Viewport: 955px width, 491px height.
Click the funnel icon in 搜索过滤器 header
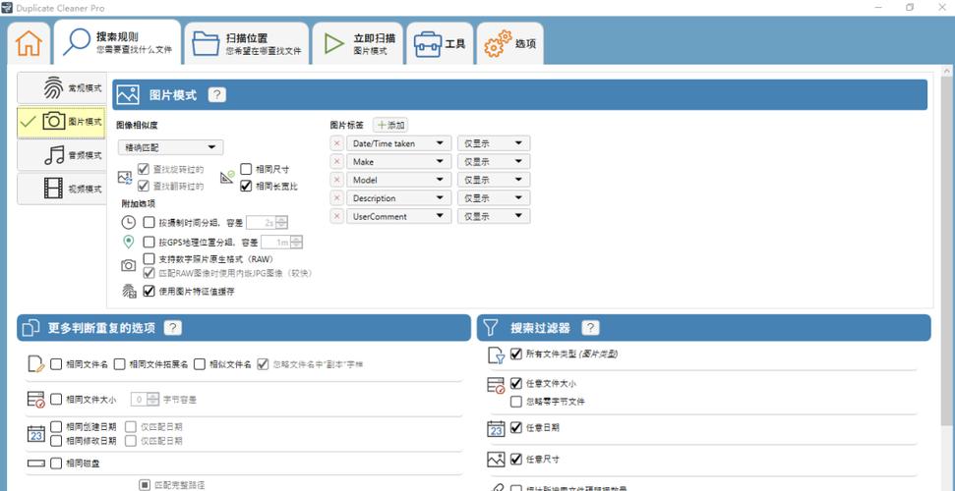pyautogui.click(x=491, y=328)
